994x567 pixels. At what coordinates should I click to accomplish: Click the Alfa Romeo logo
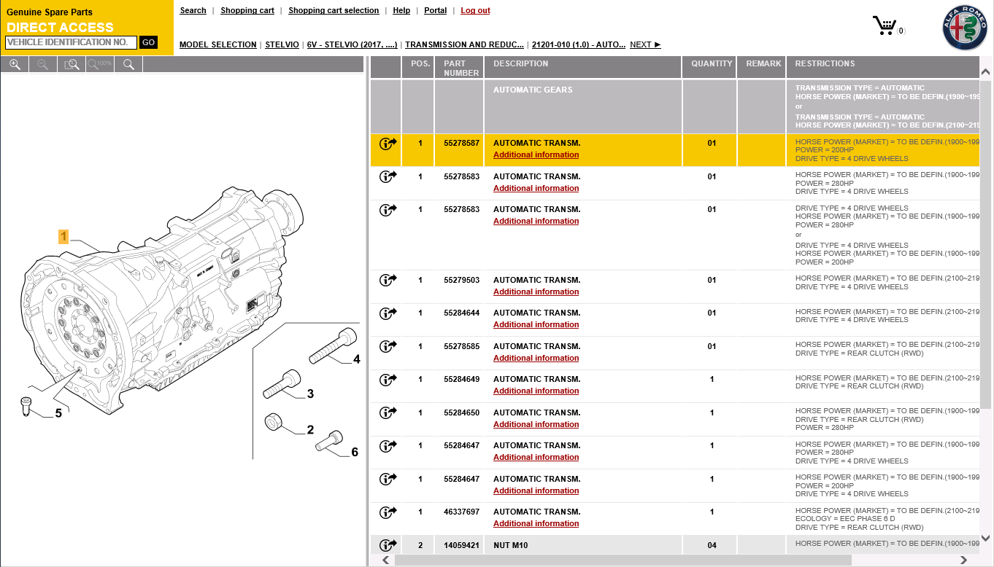964,28
